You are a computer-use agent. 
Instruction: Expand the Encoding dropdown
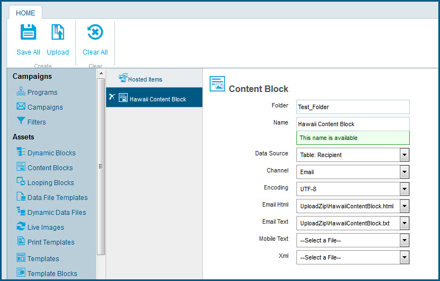point(405,189)
